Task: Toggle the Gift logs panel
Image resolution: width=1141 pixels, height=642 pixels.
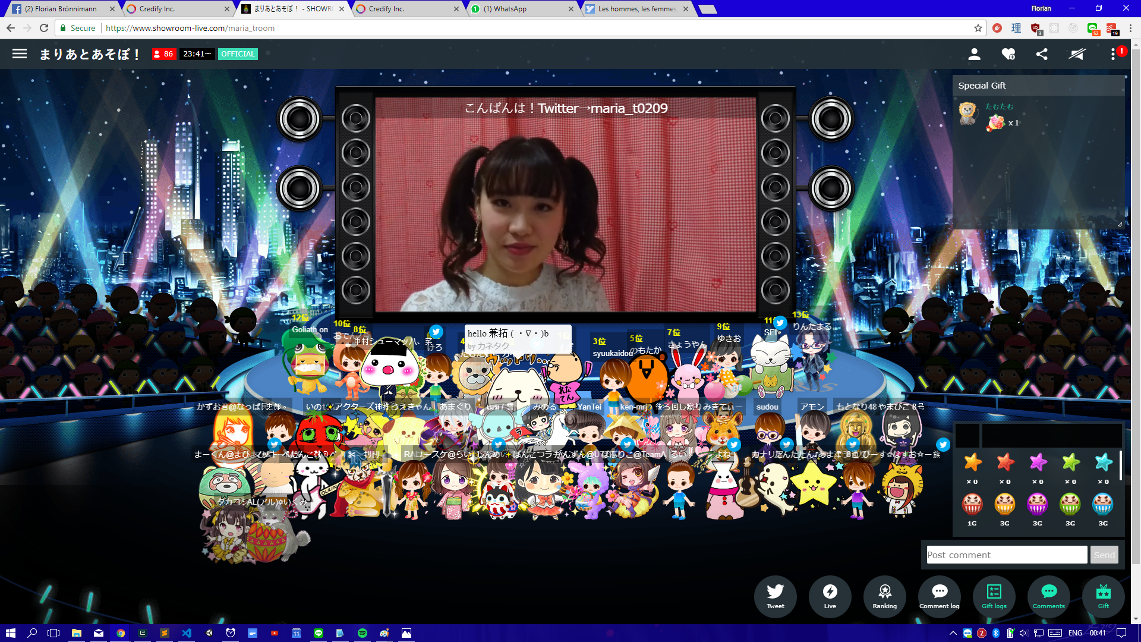Action: pyautogui.click(x=994, y=596)
